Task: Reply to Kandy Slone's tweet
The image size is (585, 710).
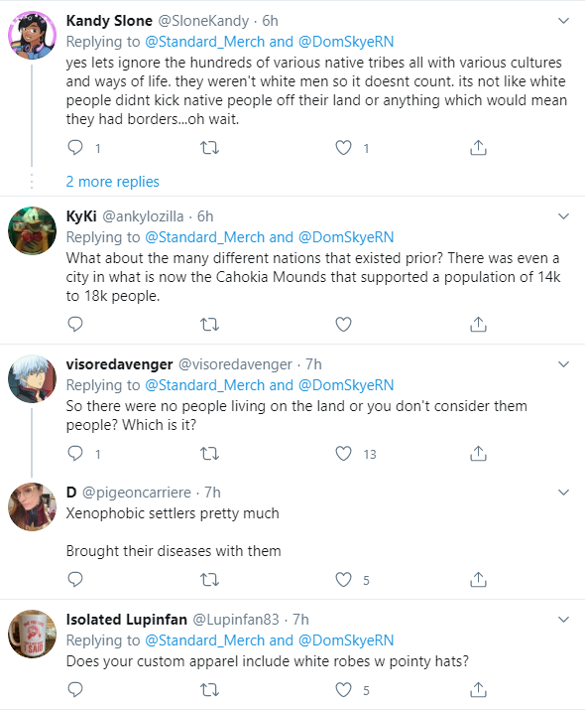Action: click(x=75, y=148)
